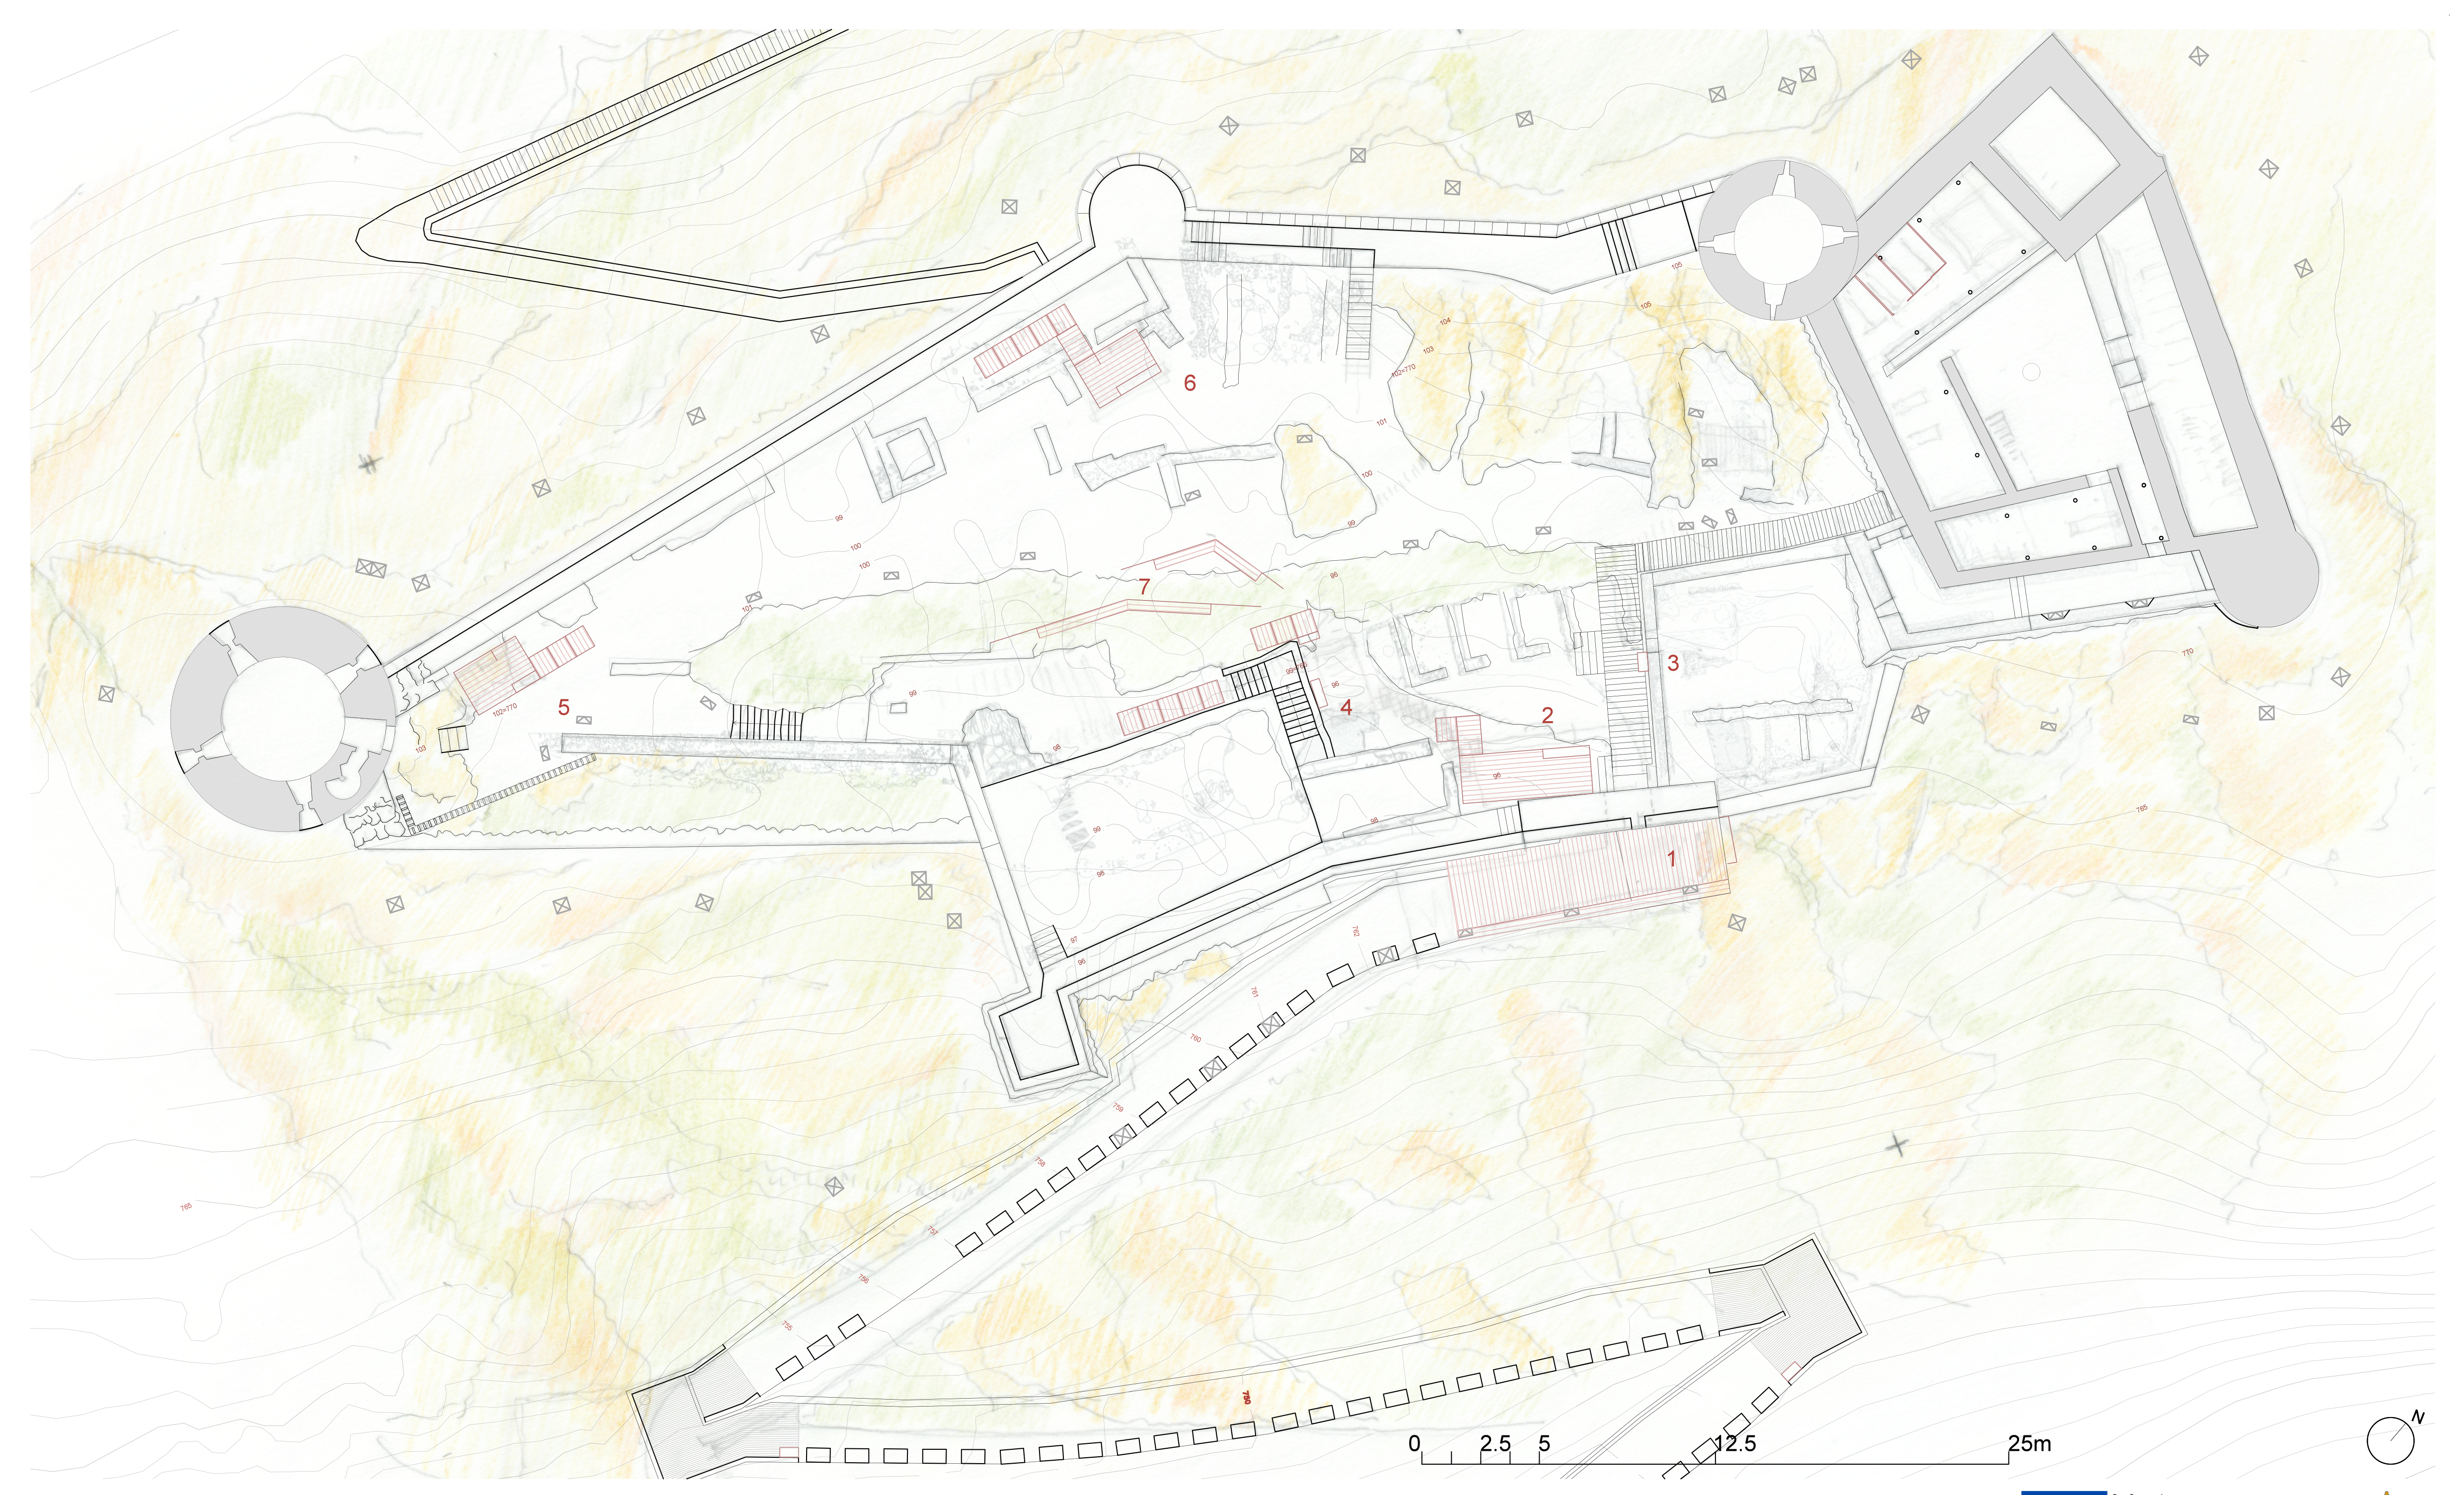The height and width of the screenshot is (1495, 2464).
Task: Click red zone label number 4
Action: pyautogui.click(x=1346, y=708)
